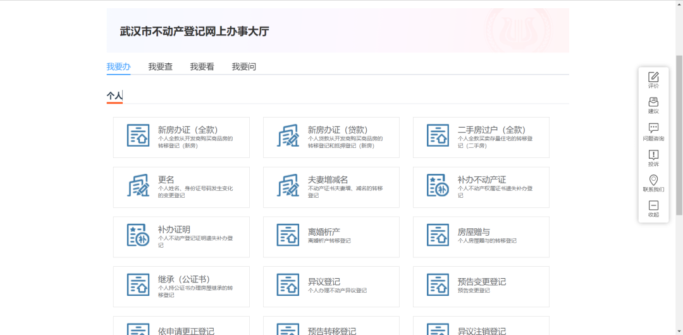Switch to the 我要查 tab
Image resolution: width=683 pixels, height=335 pixels.
pos(160,67)
